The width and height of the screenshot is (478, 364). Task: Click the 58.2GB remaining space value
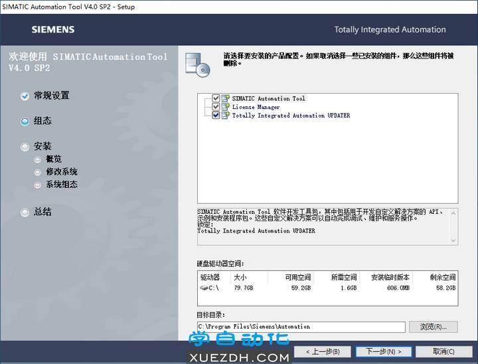(445, 288)
